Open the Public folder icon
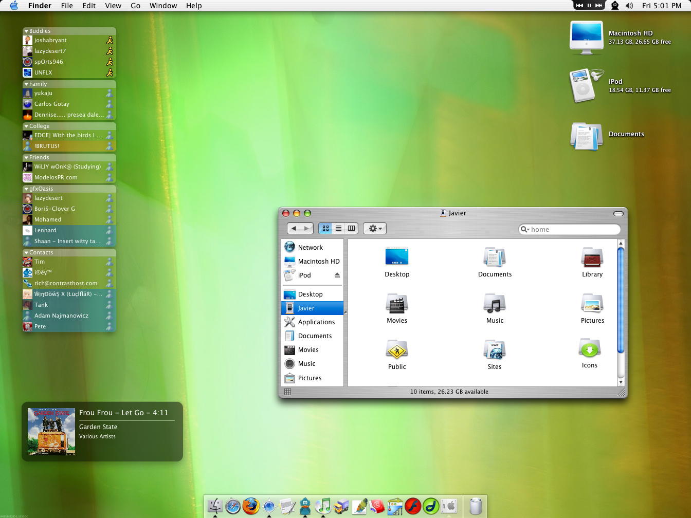 click(x=397, y=349)
